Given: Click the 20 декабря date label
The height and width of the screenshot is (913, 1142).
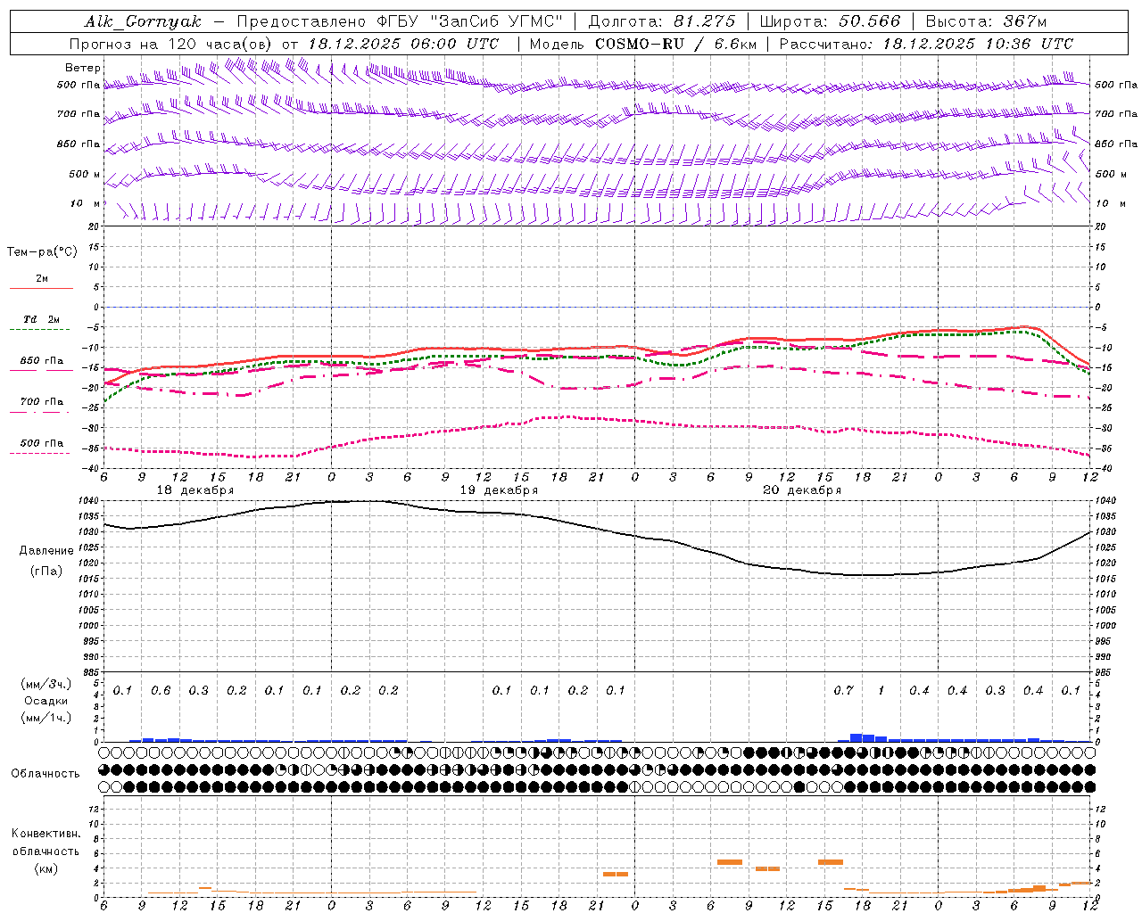Looking at the screenshot, I should pyautogui.click(x=802, y=490).
